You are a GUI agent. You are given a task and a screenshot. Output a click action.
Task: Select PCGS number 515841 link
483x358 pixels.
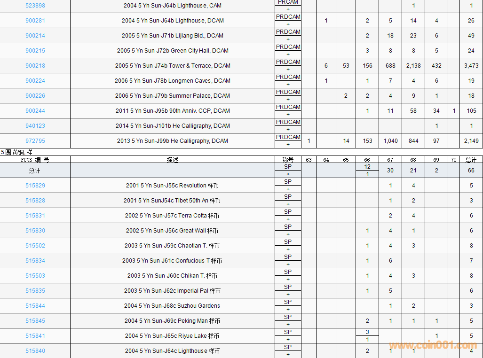pyautogui.click(x=35, y=336)
